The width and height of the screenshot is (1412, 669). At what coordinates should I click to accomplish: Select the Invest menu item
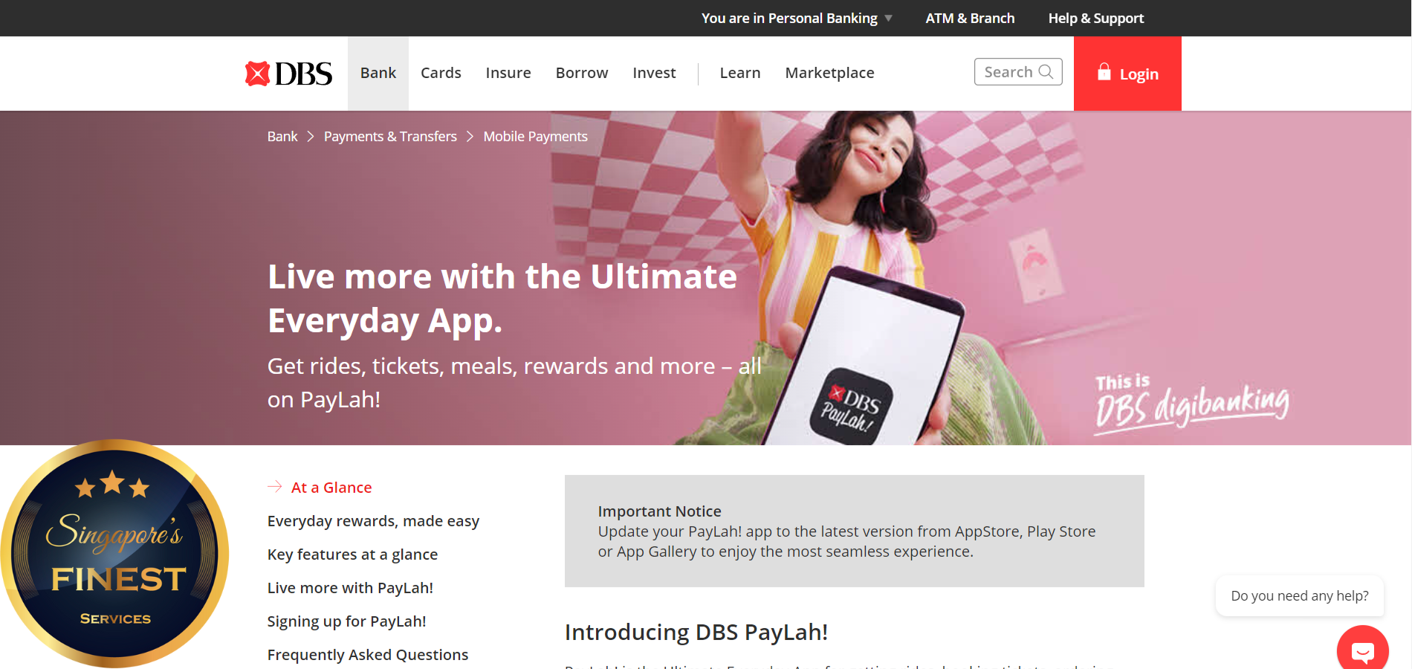tap(654, 73)
